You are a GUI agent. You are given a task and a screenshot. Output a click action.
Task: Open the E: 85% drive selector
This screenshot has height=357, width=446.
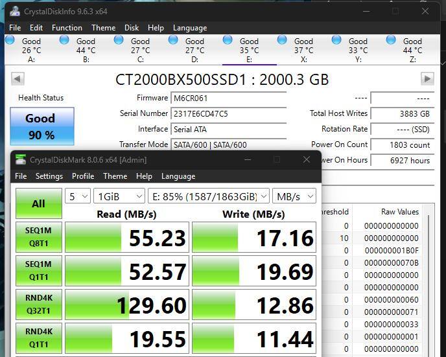[x=208, y=196]
